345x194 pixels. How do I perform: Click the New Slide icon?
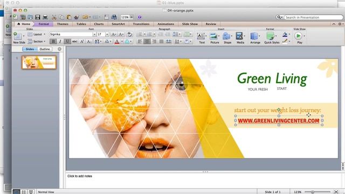coord(18,36)
